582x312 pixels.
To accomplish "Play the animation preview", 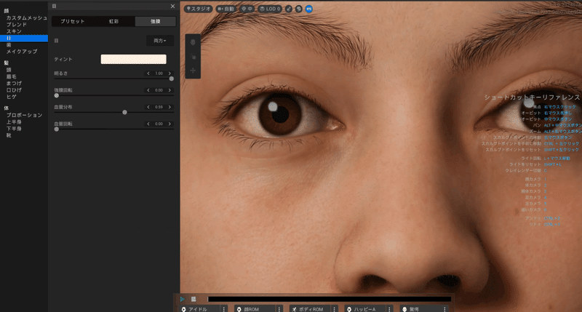I will (x=183, y=299).
